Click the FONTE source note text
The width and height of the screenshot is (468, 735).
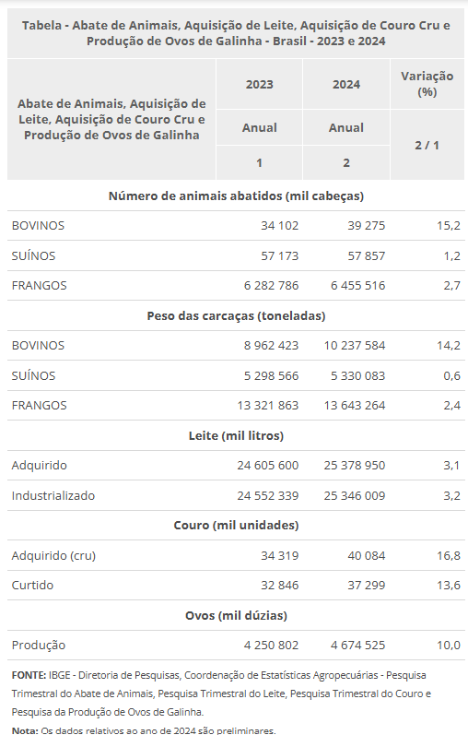(222, 694)
